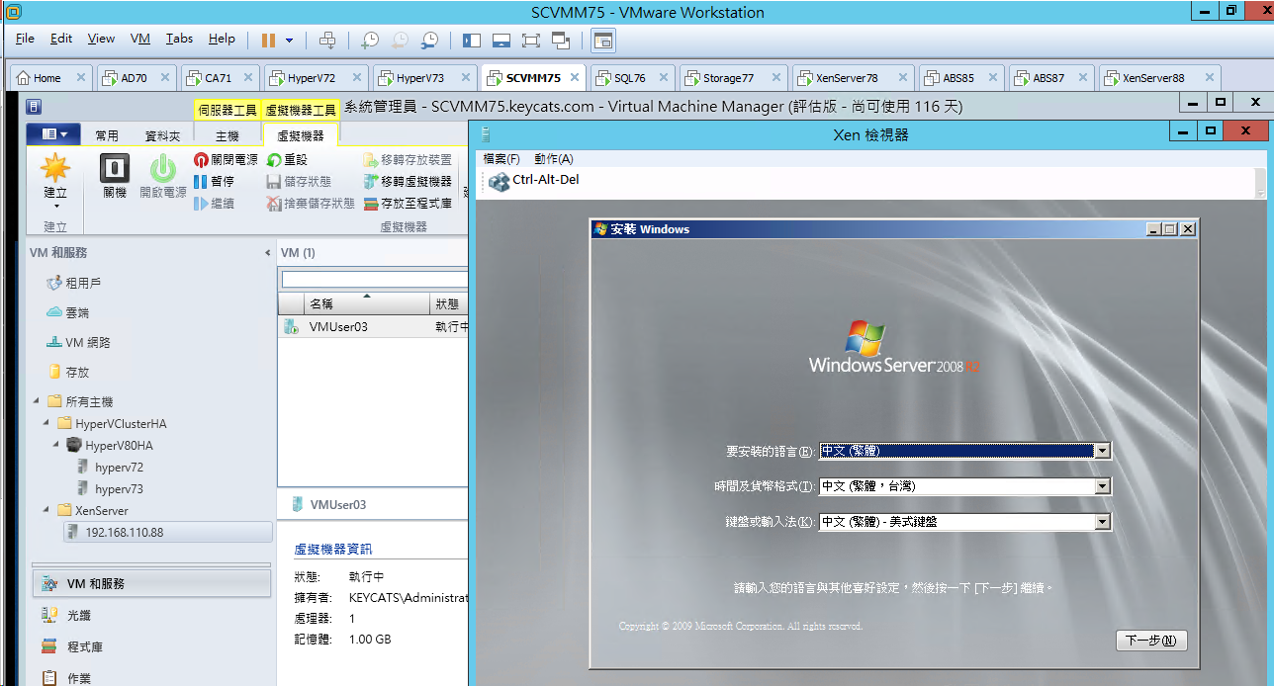Collapse the HyperVClusterHA tree node arrow
The image size is (1274, 686).
point(47,423)
